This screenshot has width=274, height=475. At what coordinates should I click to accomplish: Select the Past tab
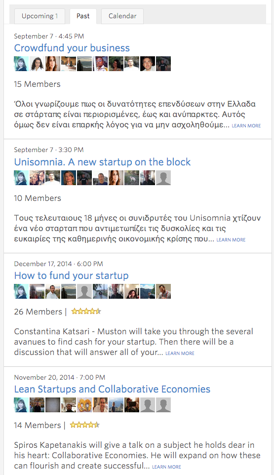[x=83, y=16]
